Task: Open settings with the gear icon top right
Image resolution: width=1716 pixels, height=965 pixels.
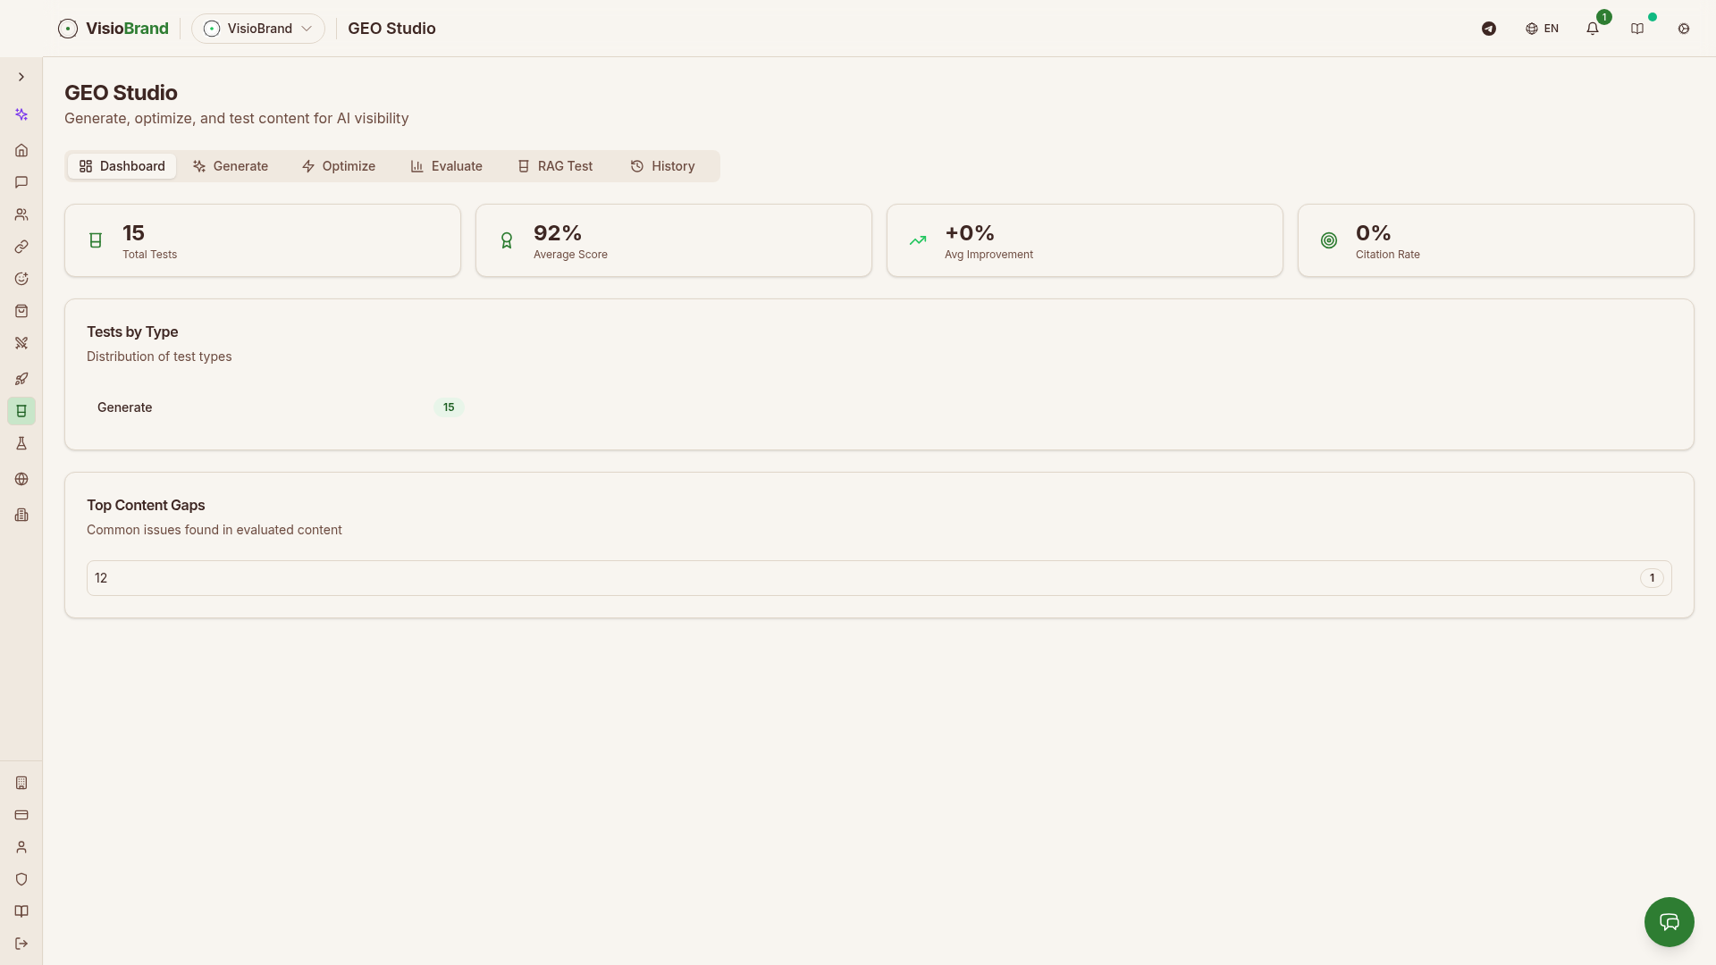Action: [1684, 29]
